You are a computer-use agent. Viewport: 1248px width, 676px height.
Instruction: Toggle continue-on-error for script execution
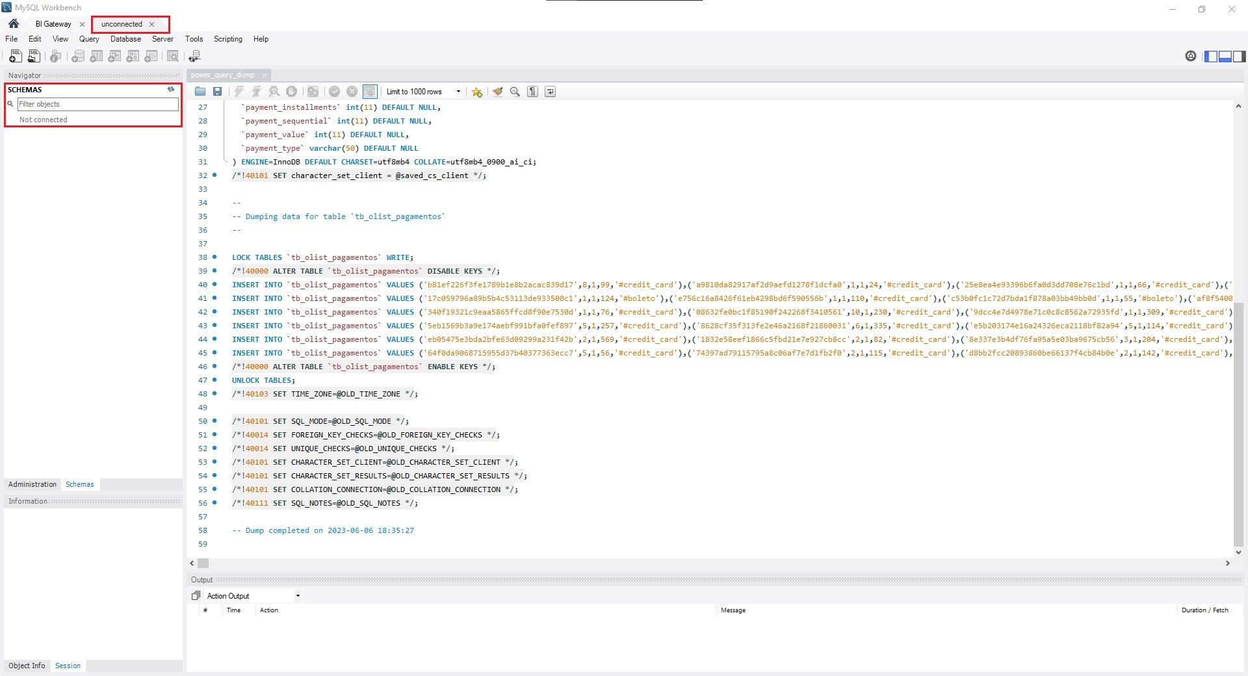coord(313,92)
